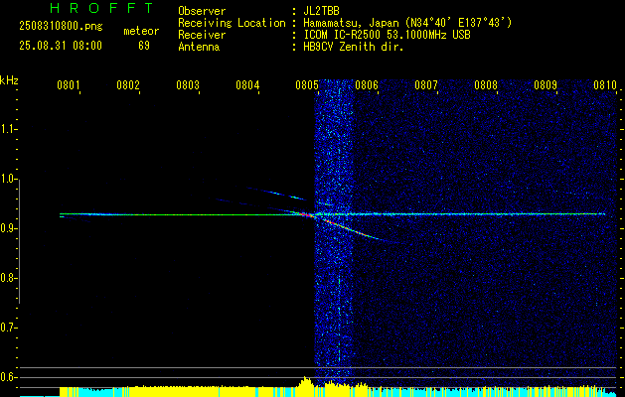The height and width of the screenshot is (397, 625).
Task: Click the 0801 time marker
Action: (x=69, y=85)
